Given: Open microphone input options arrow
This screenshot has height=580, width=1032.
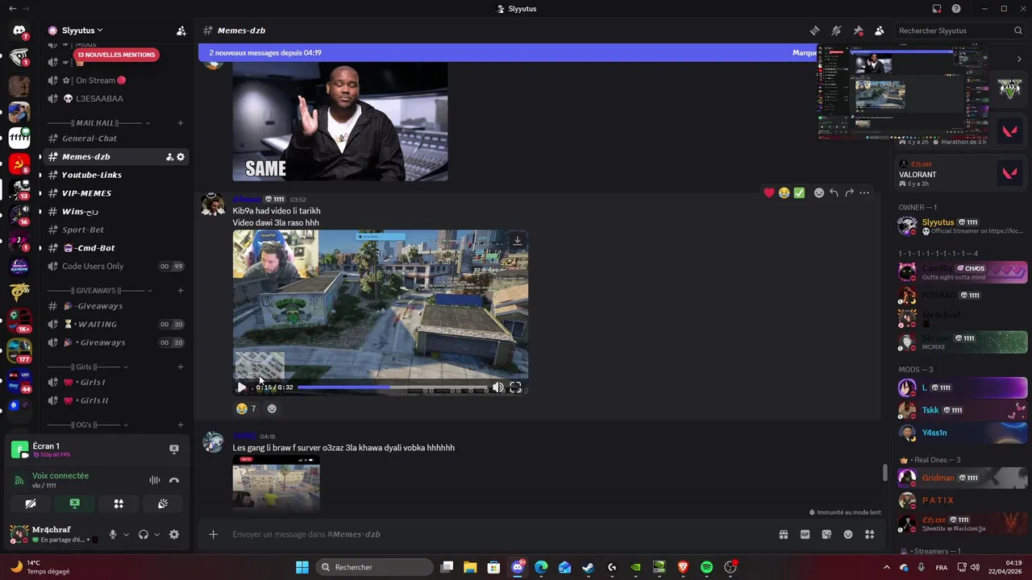Looking at the screenshot, I should (126, 535).
